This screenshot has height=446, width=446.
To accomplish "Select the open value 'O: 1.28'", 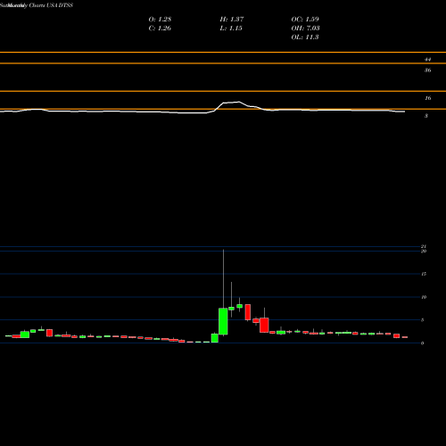I will pos(160,19).
